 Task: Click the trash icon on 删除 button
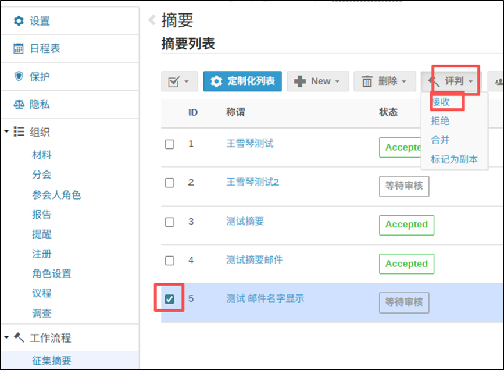[367, 81]
